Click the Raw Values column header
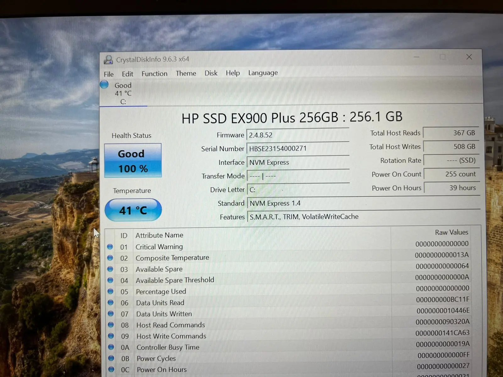 [451, 232]
